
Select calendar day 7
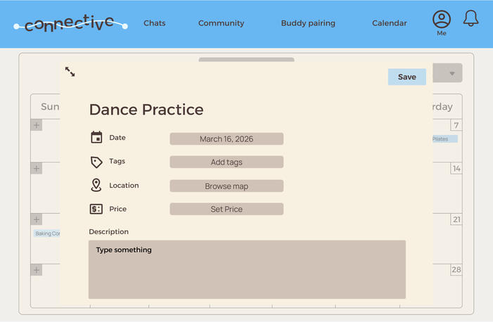(456, 125)
